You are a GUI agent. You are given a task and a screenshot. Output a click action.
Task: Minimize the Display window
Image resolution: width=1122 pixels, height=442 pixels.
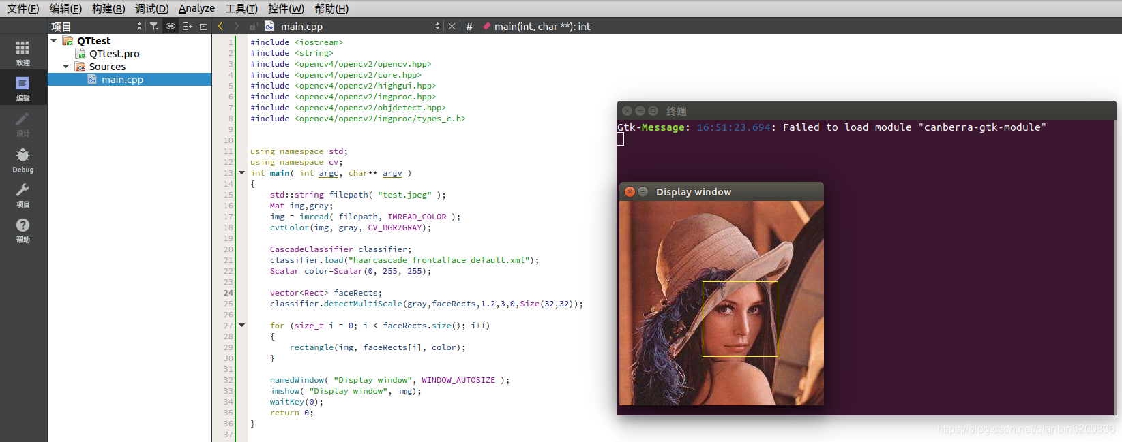[643, 192]
